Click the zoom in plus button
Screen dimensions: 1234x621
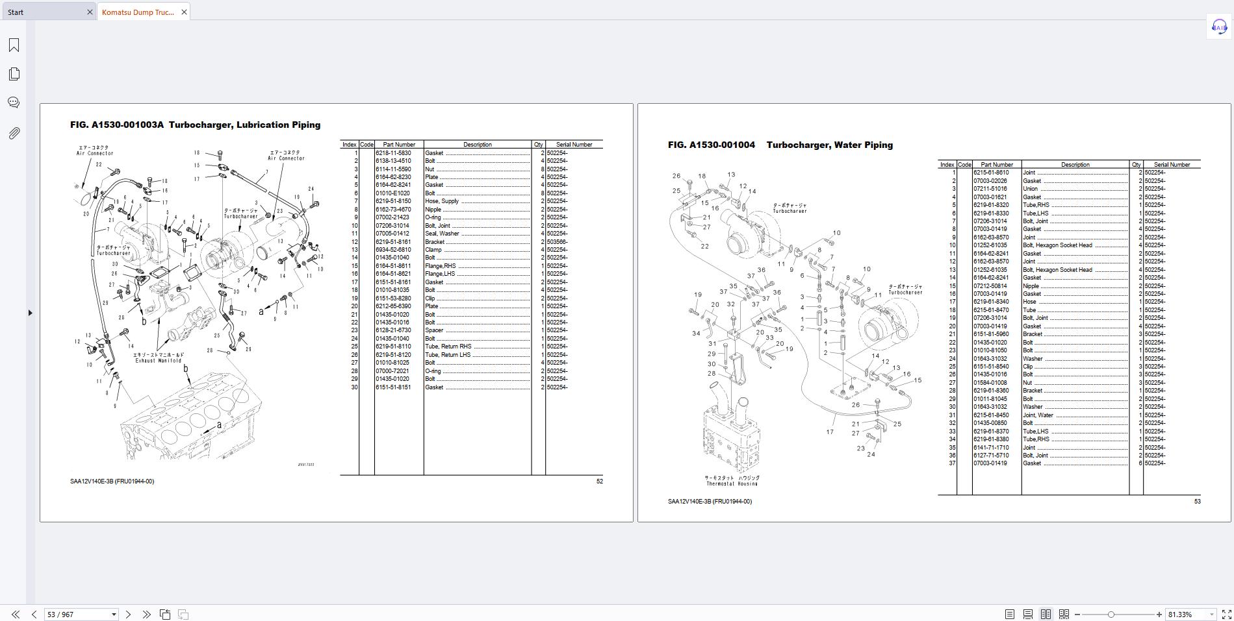(x=1159, y=615)
